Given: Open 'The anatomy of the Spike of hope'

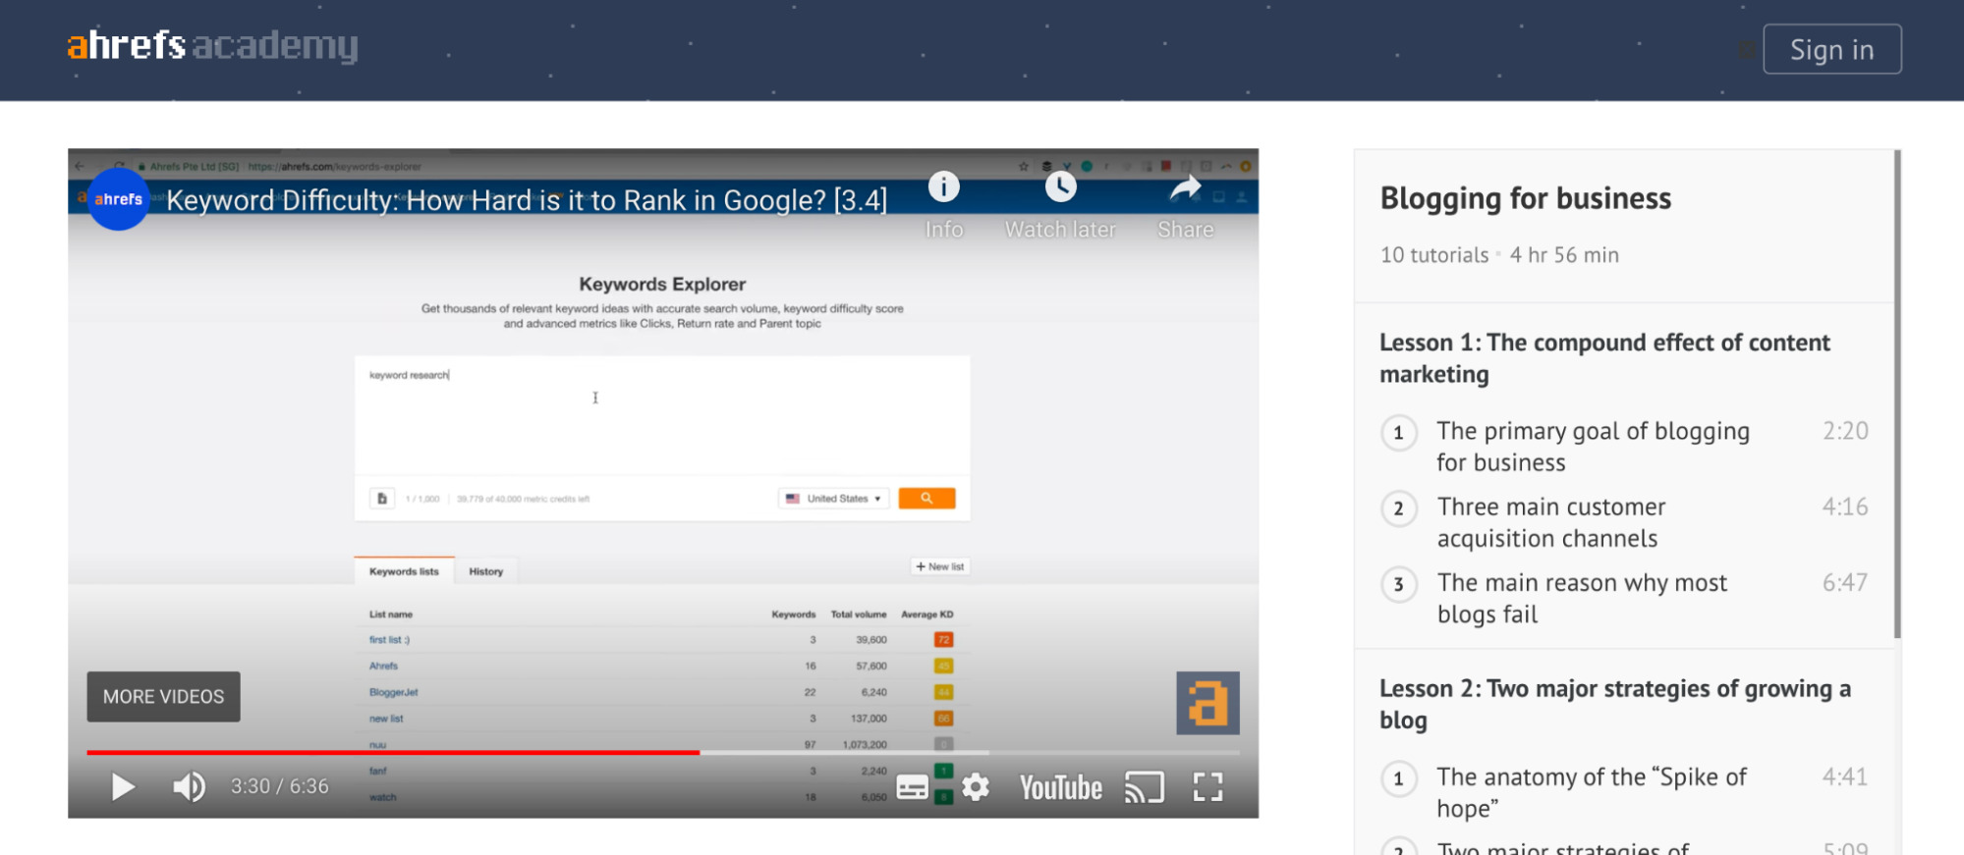Looking at the screenshot, I should (1591, 792).
